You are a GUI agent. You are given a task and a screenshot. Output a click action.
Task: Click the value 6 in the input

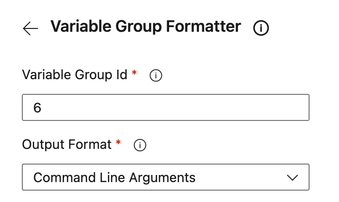[38, 108]
